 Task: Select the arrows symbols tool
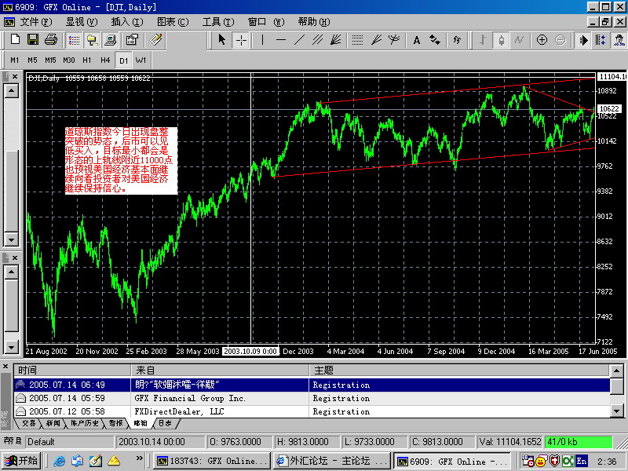point(435,40)
